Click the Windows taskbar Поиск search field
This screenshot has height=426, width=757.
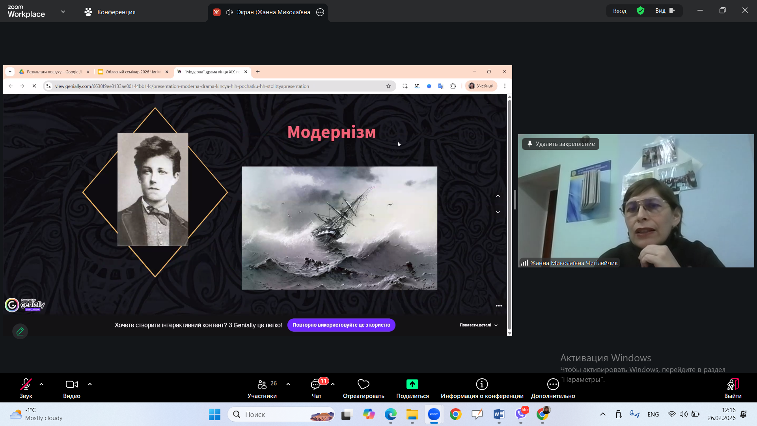[x=282, y=414]
